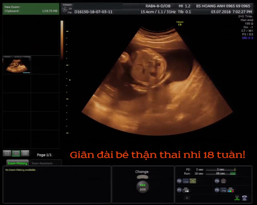Click the exam ID D16150-18-07-03-11

tap(93, 12)
